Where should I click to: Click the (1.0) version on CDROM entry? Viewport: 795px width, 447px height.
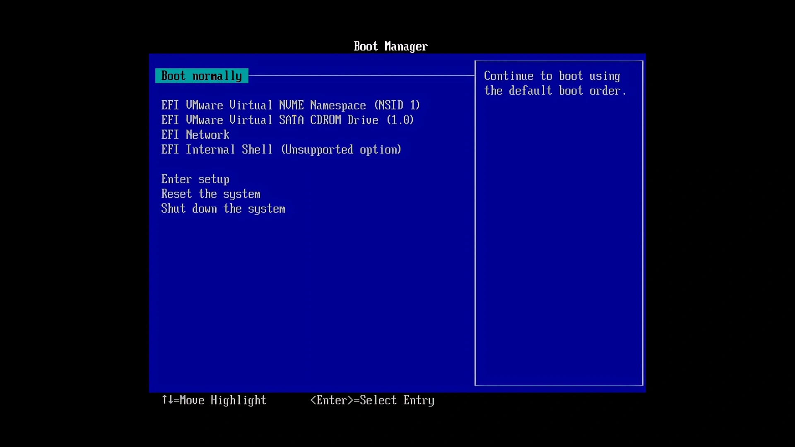tap(400, 120)
